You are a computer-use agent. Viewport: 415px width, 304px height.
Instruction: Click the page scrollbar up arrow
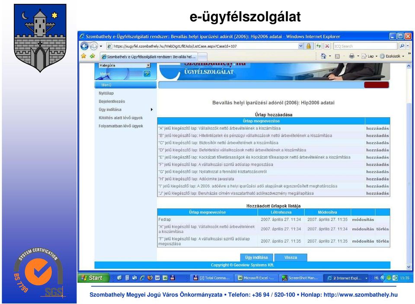click(x=409, y=66)
